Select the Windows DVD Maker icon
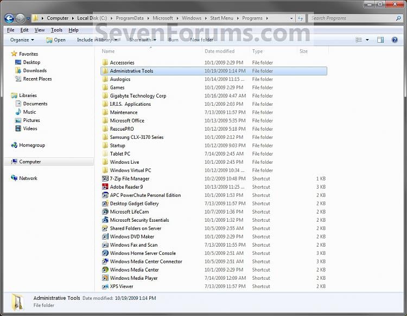407x316 pixels. pyautogui.click(x=105, y=237)
